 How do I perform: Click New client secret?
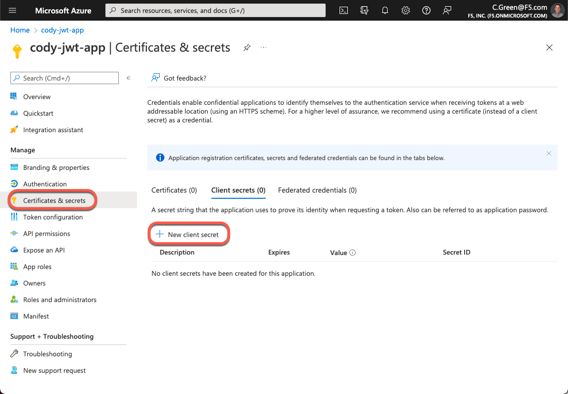pyautogui.click(x=188, y=234)
